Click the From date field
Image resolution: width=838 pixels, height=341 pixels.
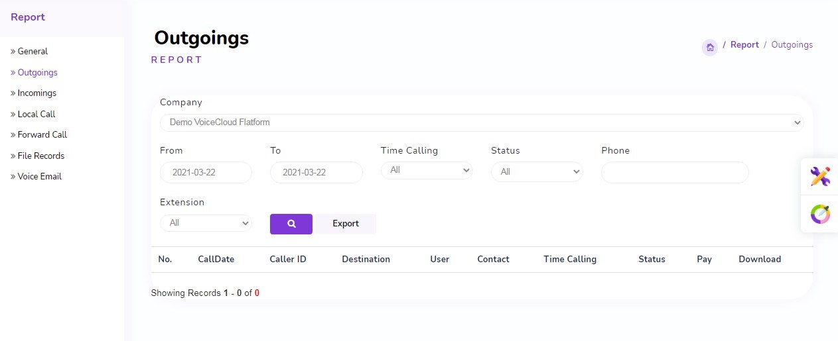click(206, 172)
